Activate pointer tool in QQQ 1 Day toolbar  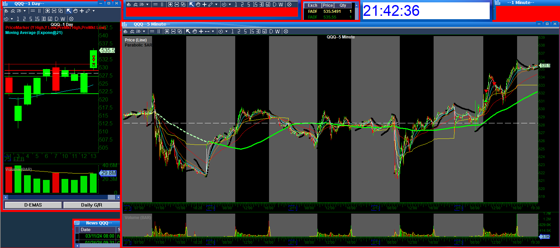pos(69,11)
